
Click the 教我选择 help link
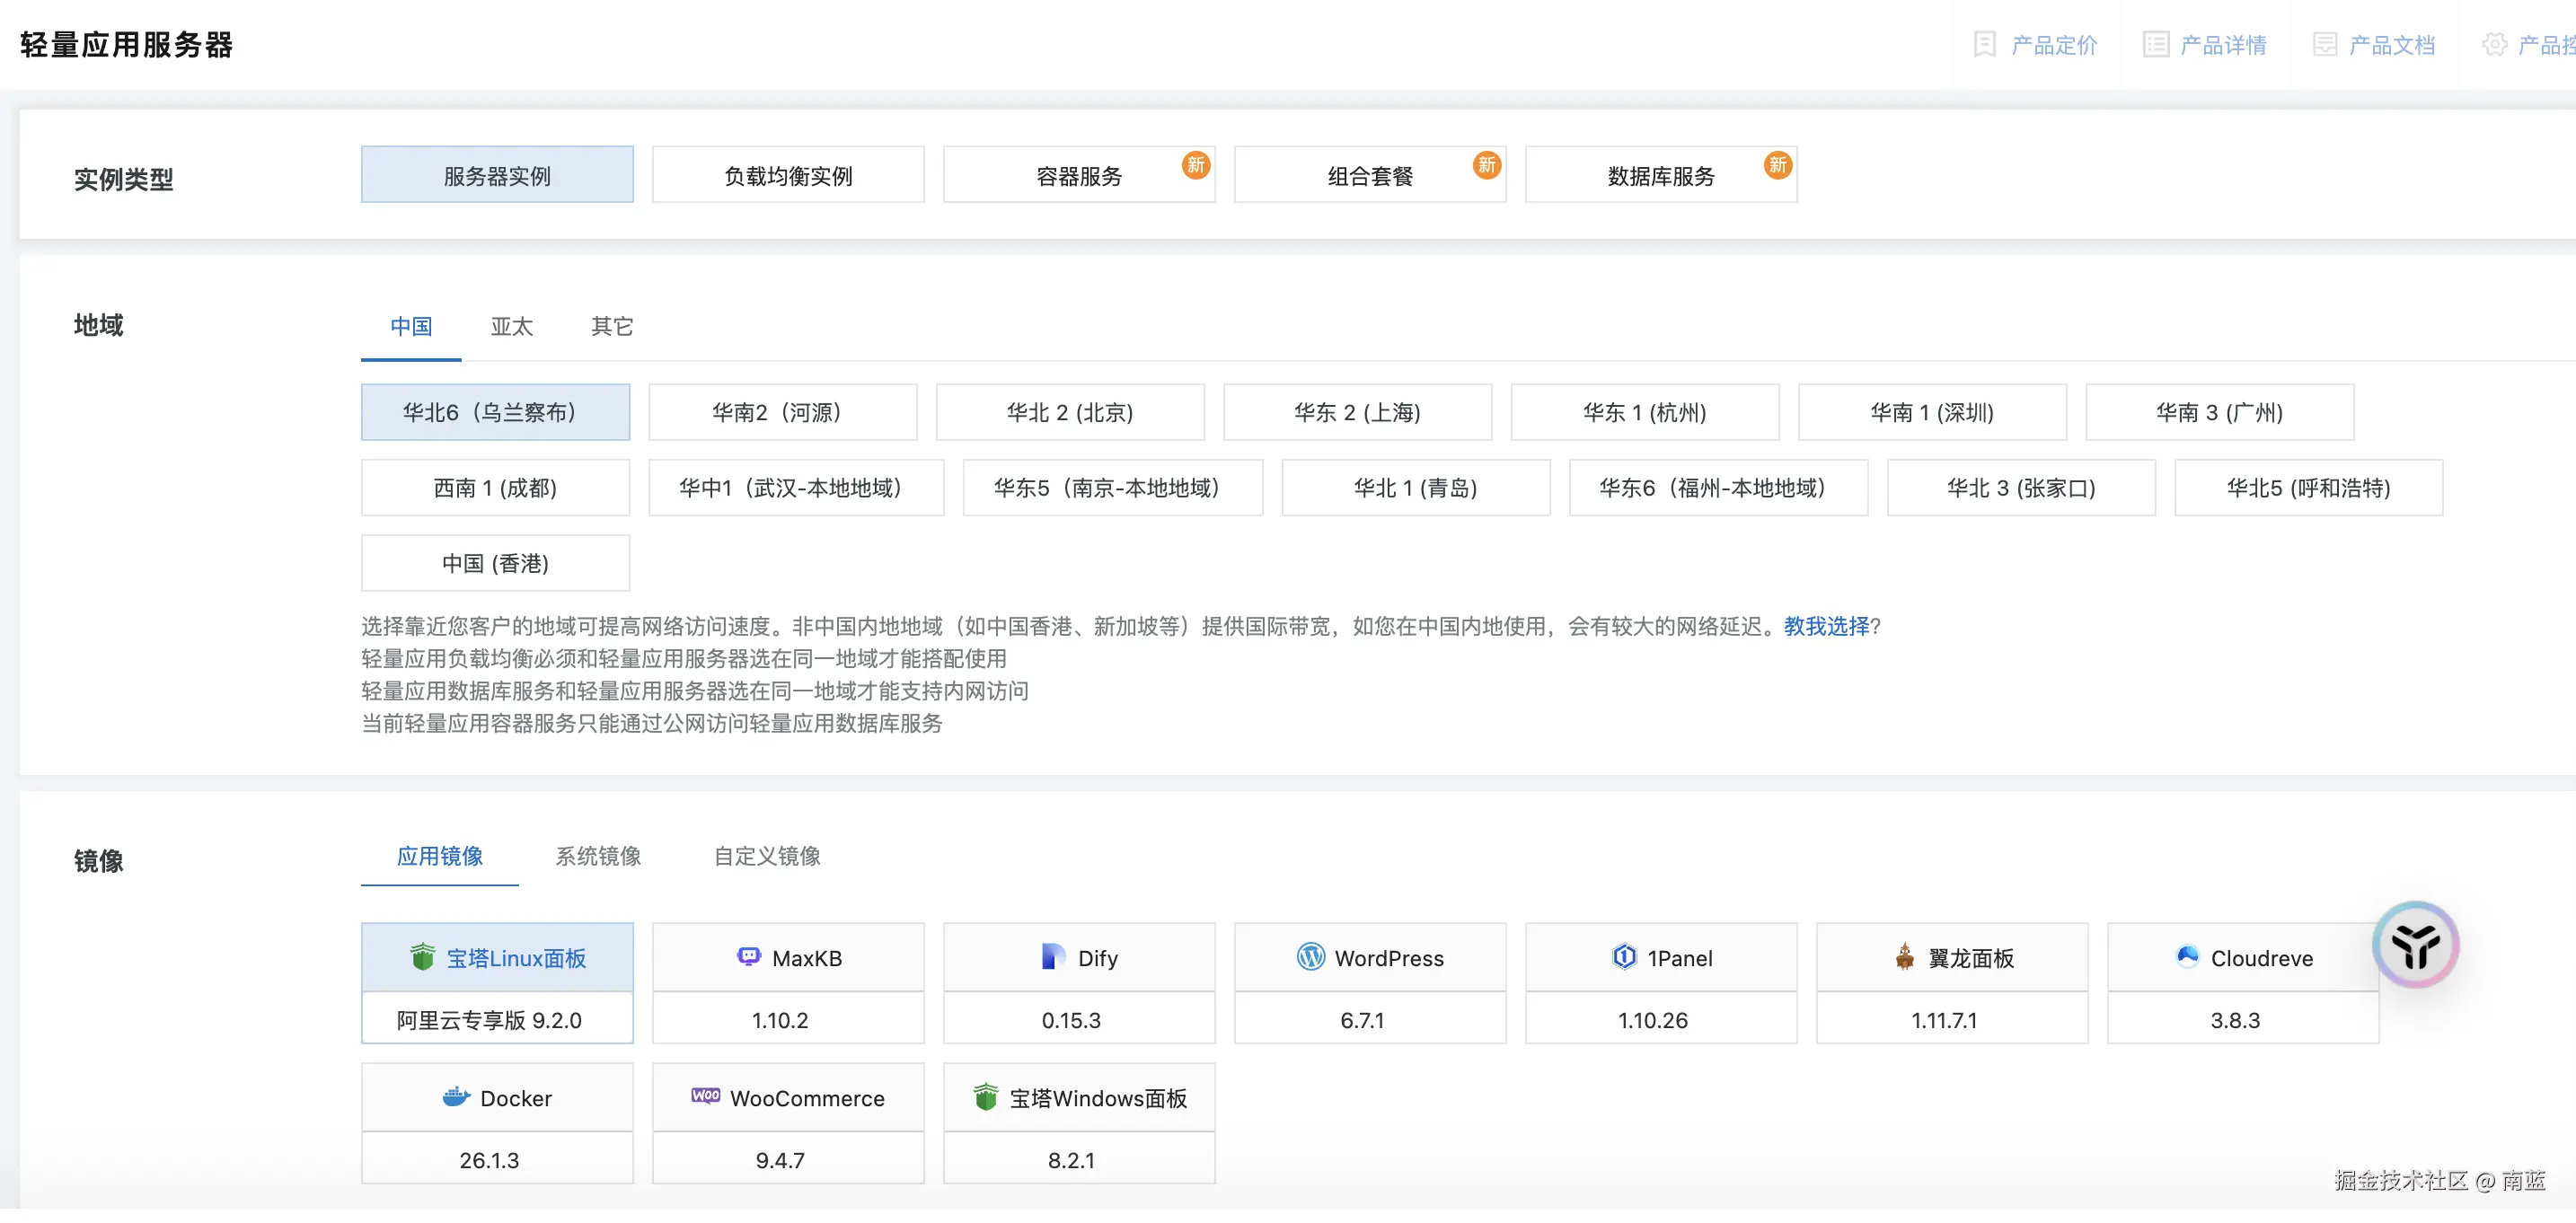click(x=1826, y=626)
